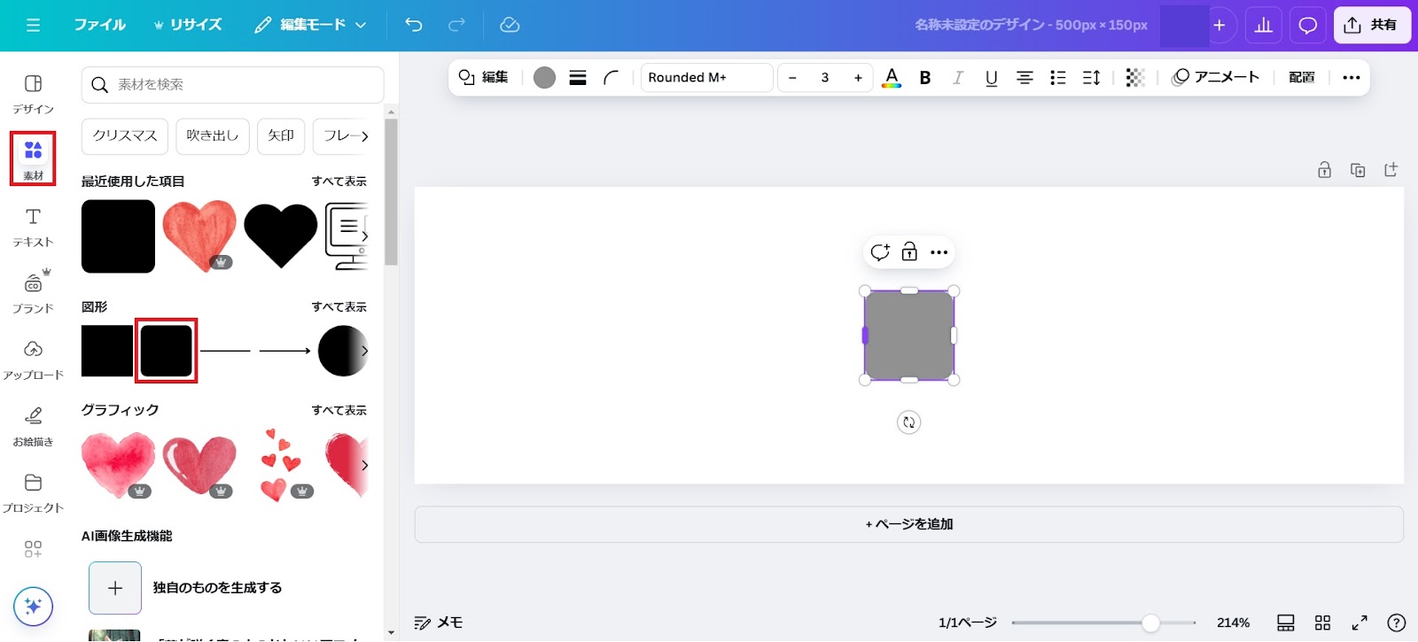The image size is (1418, 642).
Task: Expand more options in the toolbar
Action: 1351,78
